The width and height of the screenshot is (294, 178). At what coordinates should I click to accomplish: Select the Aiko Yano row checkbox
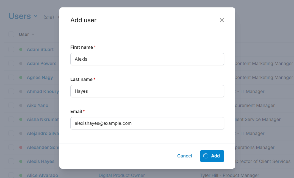[x=11, y=105]
